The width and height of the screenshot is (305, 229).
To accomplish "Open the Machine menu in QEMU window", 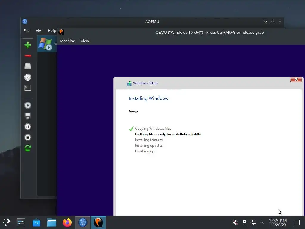I will (x=68, y=41).
